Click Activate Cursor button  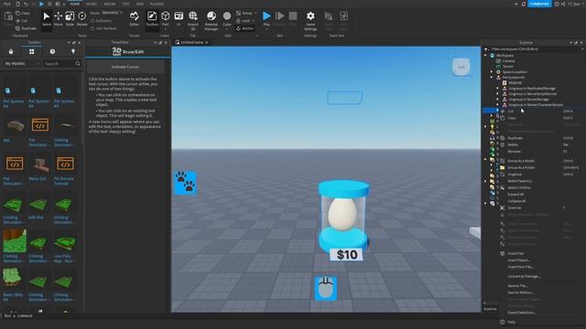125,67
